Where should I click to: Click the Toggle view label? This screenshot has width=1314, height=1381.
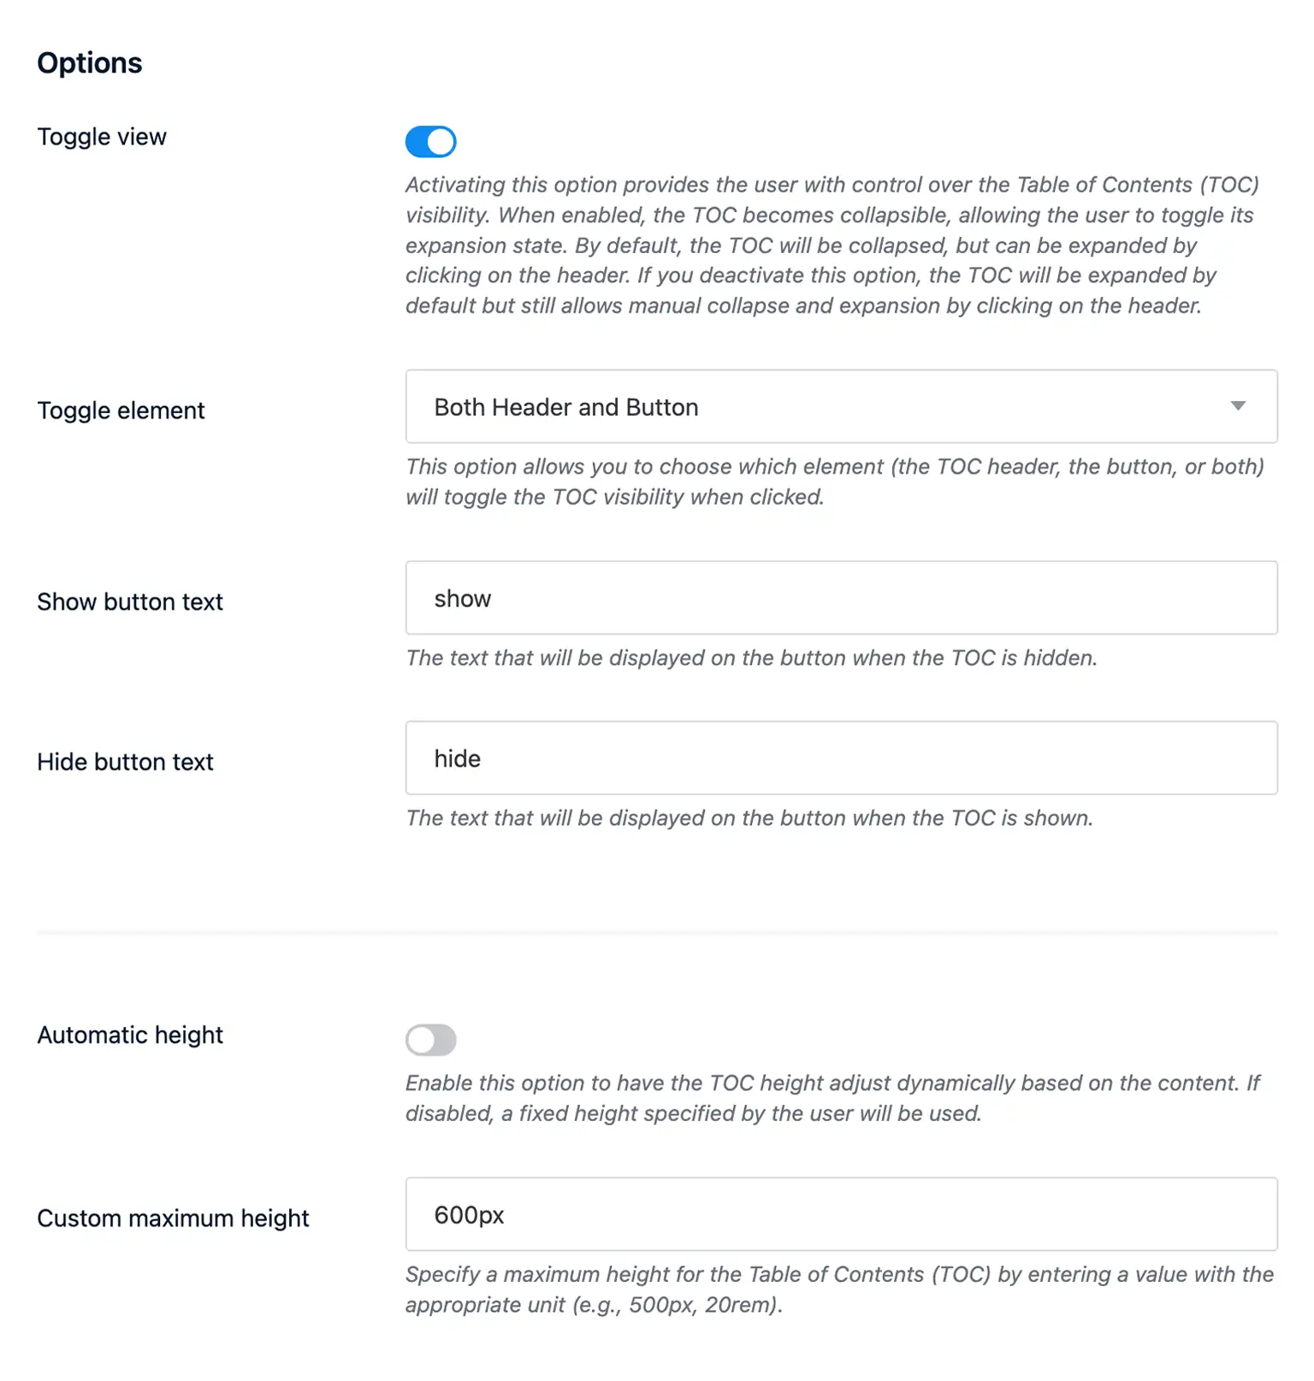[x=101, y=137]
